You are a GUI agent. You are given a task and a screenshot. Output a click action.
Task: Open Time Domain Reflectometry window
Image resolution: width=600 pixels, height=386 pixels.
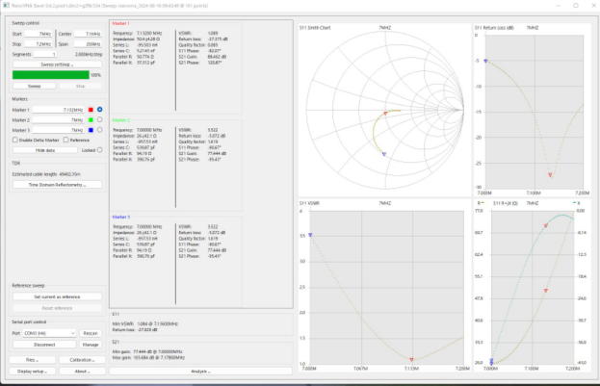coord(56,184)
